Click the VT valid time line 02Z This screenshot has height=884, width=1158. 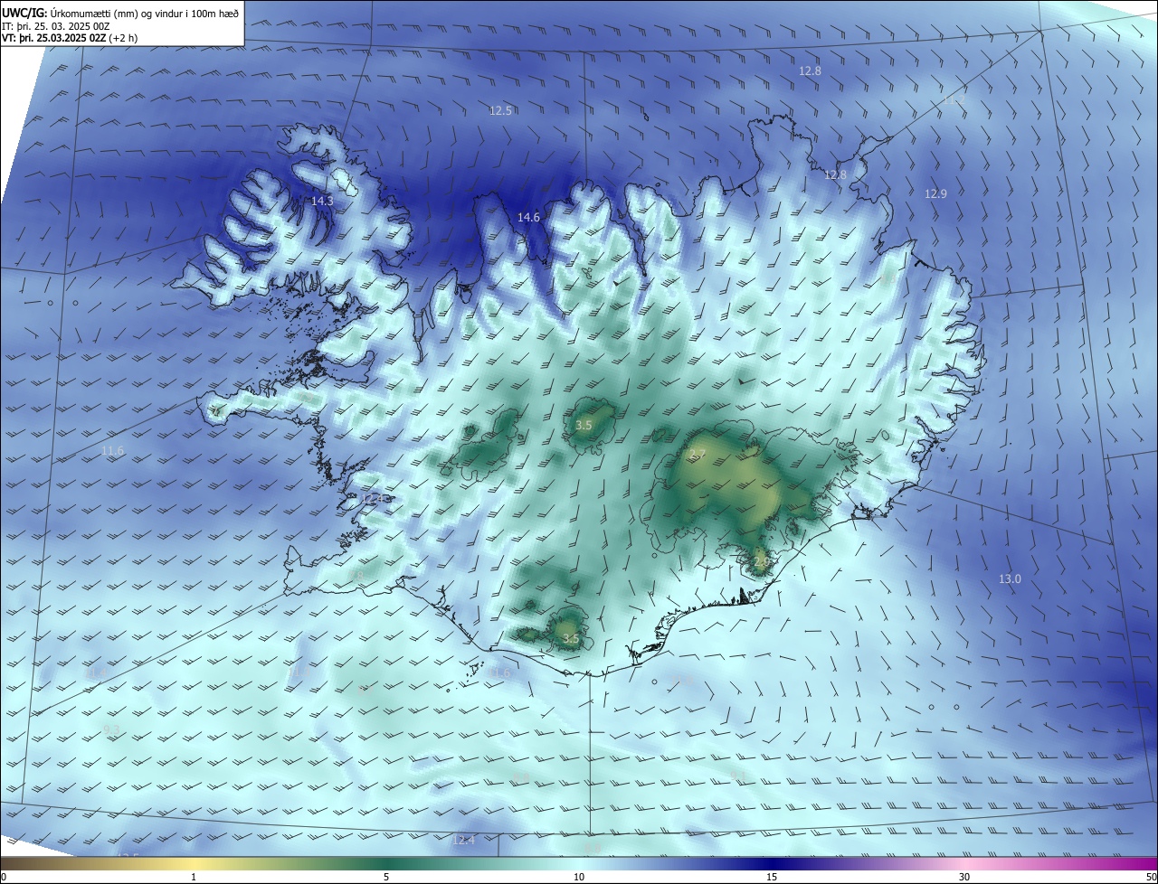[x=70, y=39]
